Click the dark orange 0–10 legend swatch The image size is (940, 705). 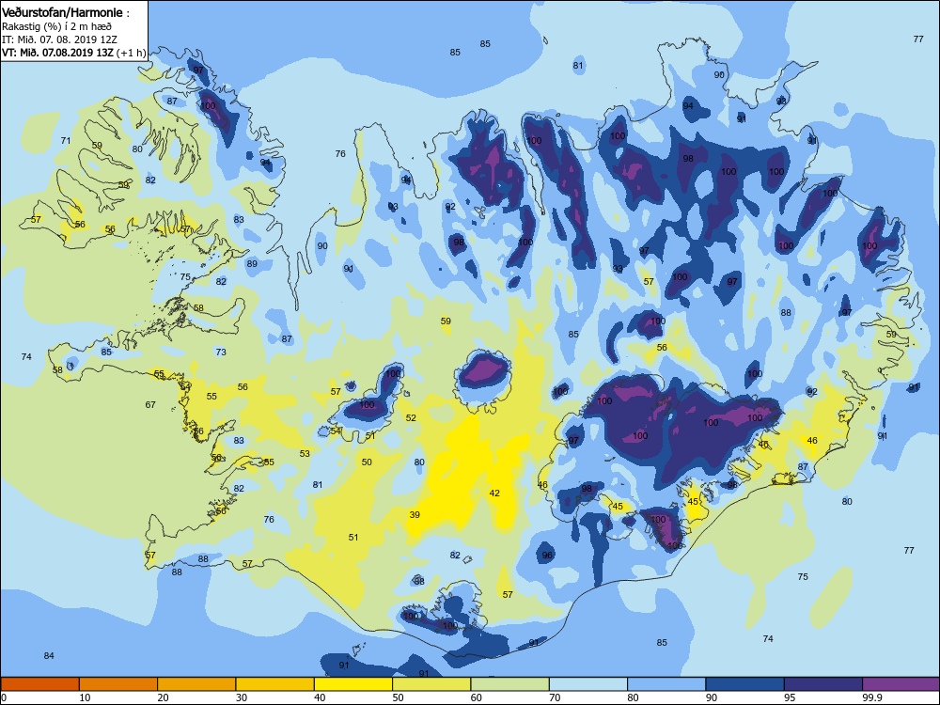click(39, 684)
